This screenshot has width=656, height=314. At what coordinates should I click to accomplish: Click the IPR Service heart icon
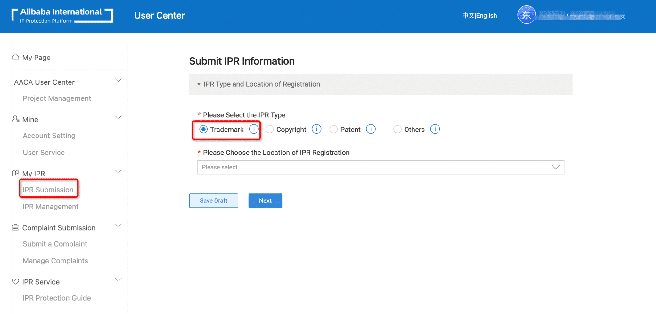(x=15, y=281)
